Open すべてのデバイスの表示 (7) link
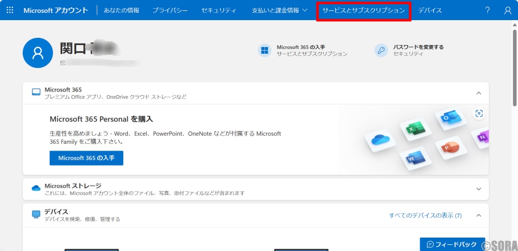The width and height of the screenshot is (518, 251). click(425, 215)
